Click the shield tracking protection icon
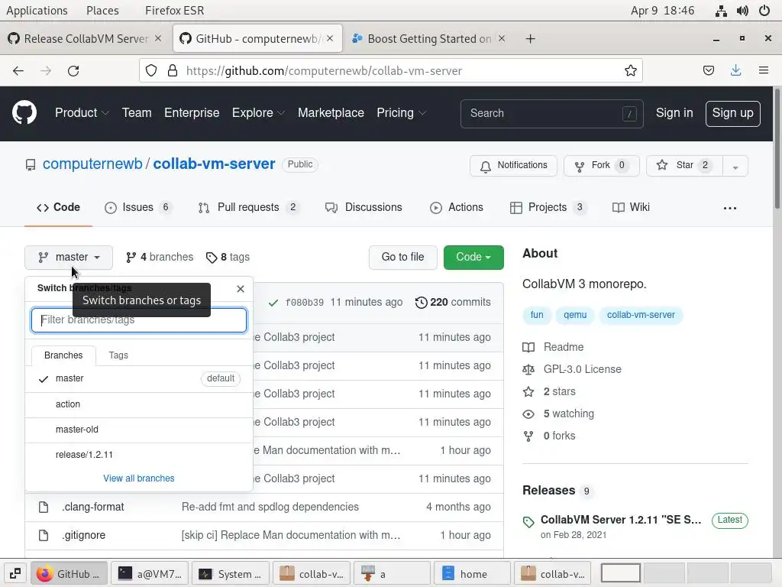This screenshot has width=782, height=587. (x=151, y=71)
